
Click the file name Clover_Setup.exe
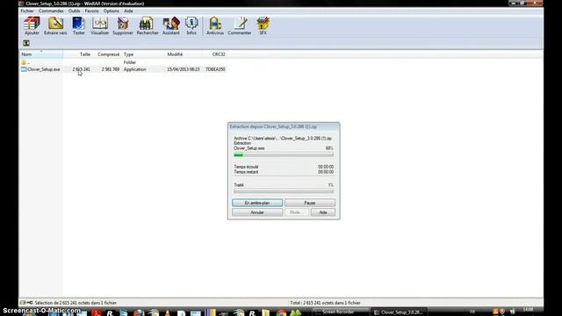(x=43, y=69)
